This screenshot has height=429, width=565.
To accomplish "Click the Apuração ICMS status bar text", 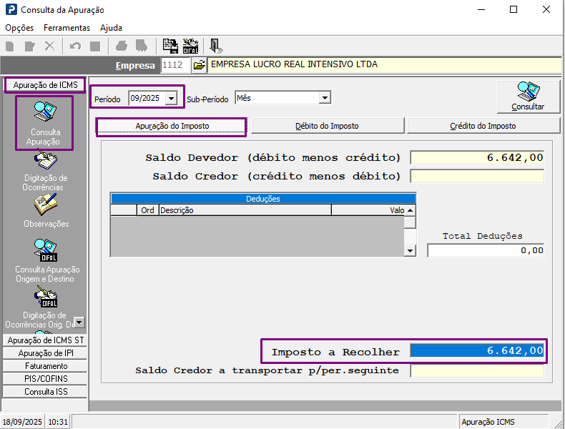I will tap(488, 422).
